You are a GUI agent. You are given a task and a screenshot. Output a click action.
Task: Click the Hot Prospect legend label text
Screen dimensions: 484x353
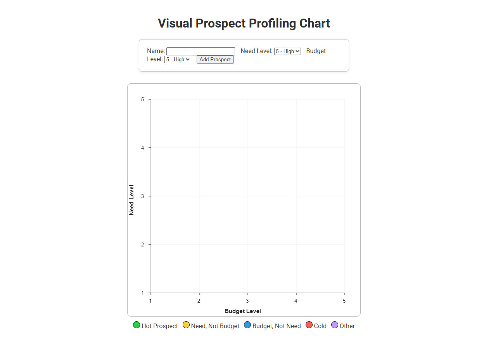159,326
